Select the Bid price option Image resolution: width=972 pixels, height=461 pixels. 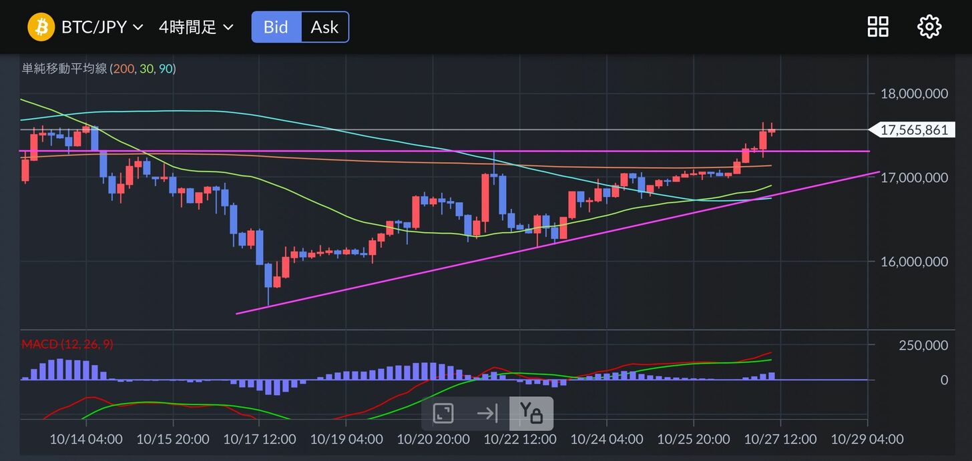pyautogui.click(x=276, y=27)
